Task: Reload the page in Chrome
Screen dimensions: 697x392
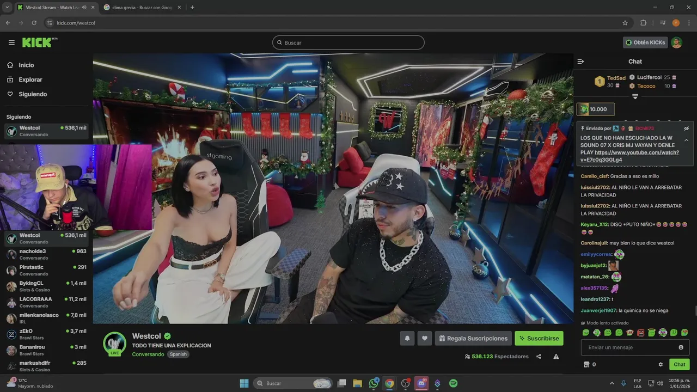Action: (34, 23)
